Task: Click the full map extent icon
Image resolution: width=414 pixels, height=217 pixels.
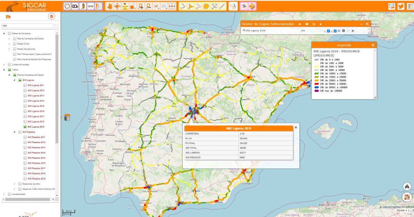Action: point(171,6)
